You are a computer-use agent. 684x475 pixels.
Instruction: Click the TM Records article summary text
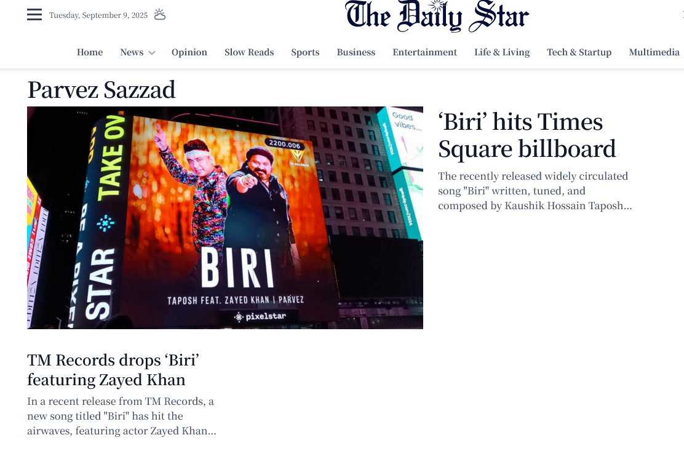pos(121,416)
